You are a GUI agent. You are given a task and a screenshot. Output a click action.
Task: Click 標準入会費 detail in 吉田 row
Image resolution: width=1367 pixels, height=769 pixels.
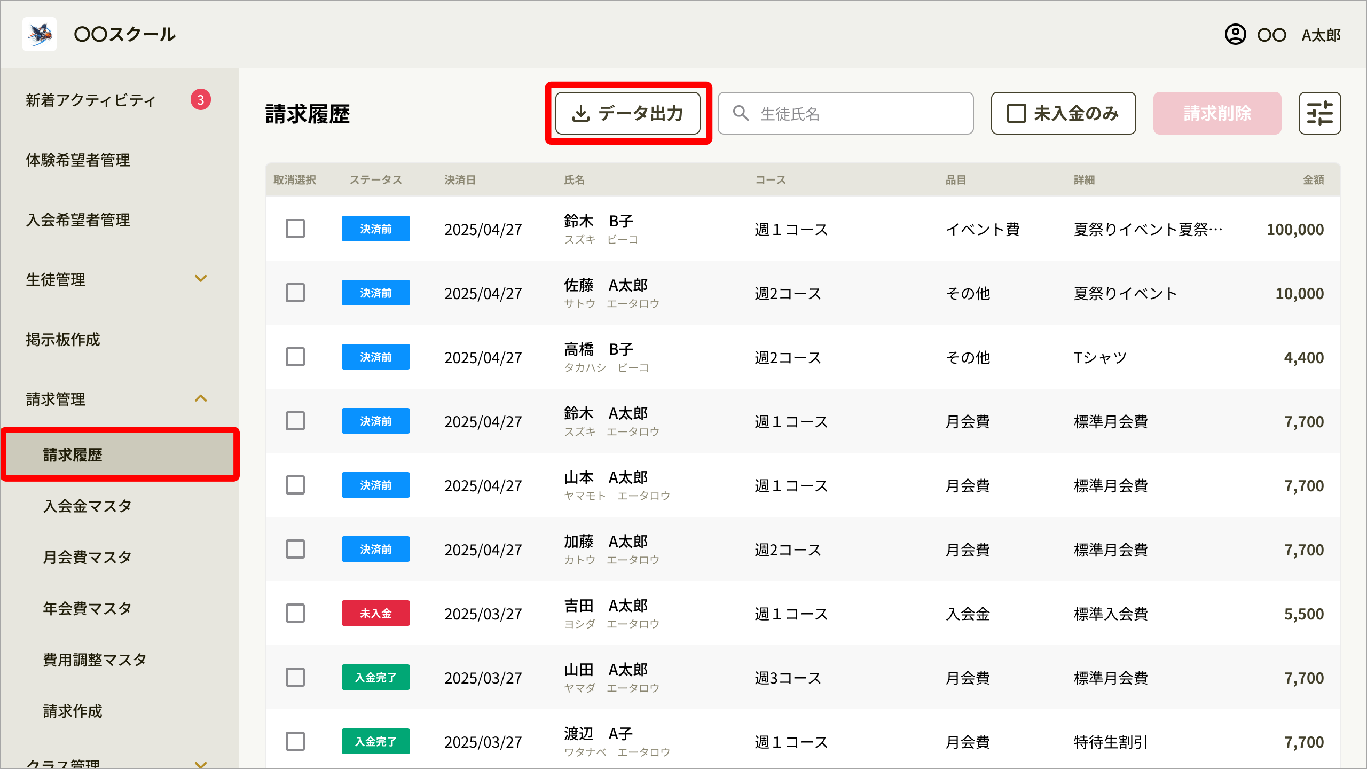pyautogui.click(x=1111, y=614)
